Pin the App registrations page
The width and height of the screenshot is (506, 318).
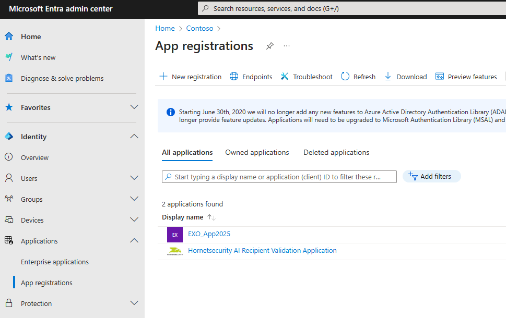pyautogui.click(x=270, y=46)
